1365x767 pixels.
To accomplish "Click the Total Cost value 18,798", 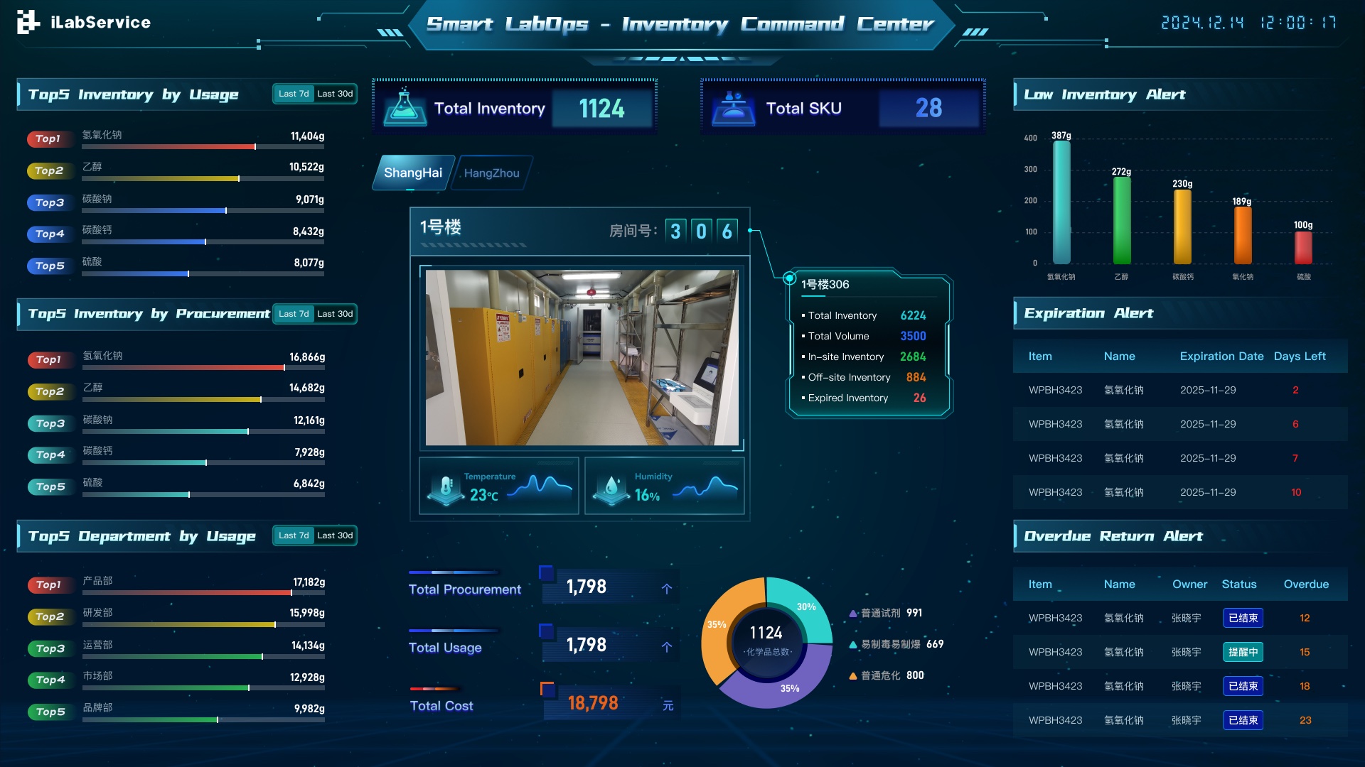I will 593,703.
